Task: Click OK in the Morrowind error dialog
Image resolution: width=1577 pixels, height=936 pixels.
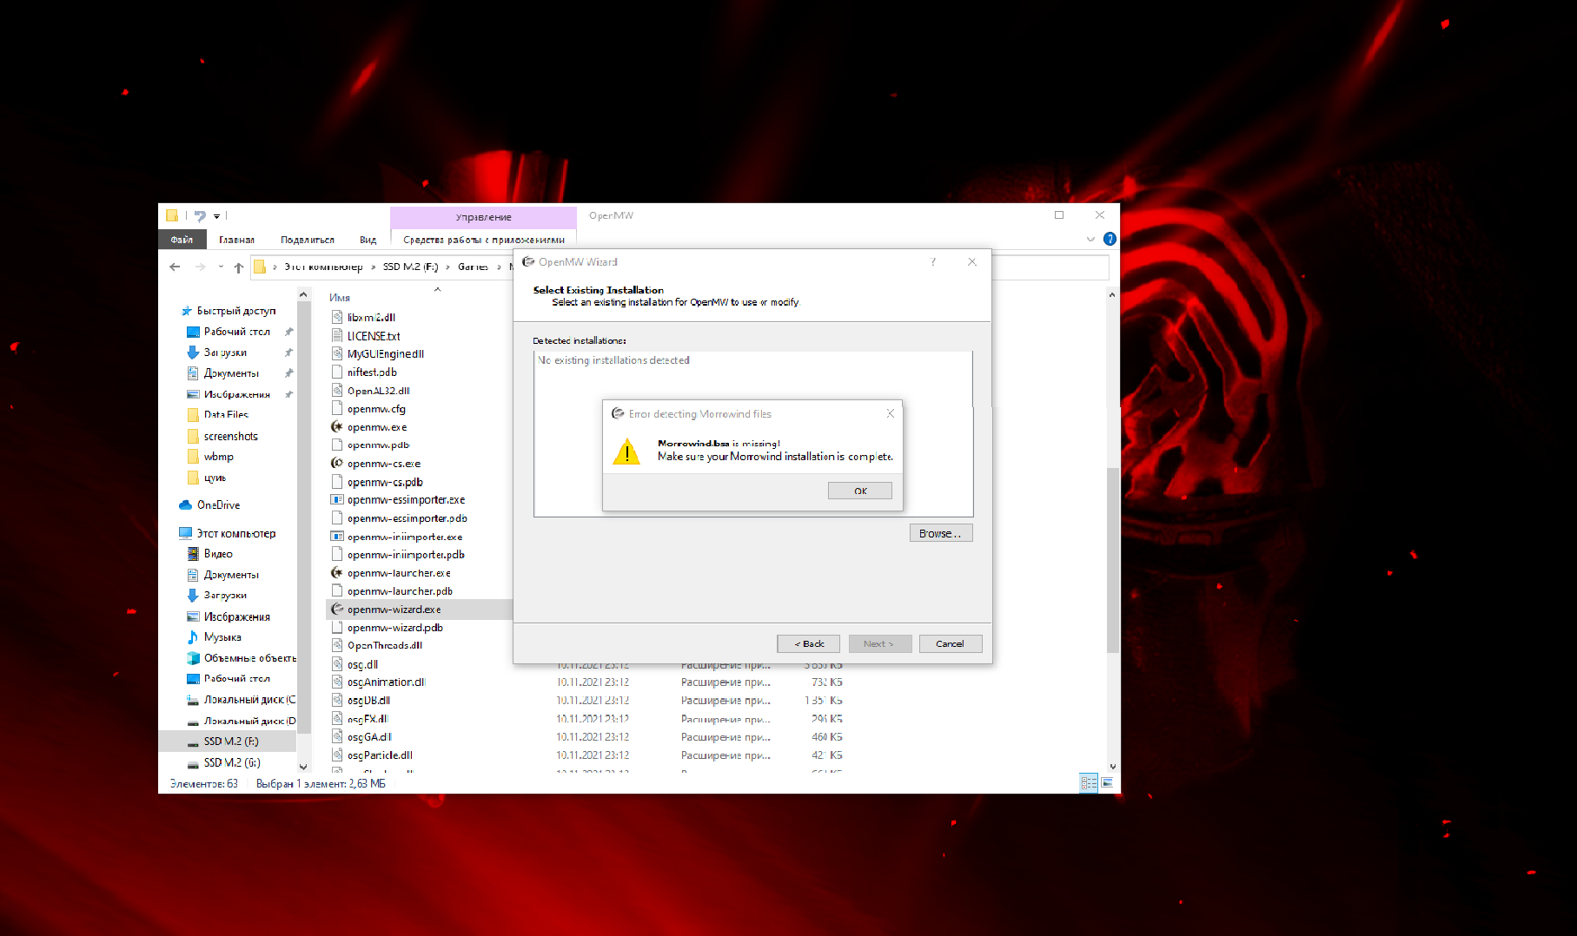Action: coord(859,491)
